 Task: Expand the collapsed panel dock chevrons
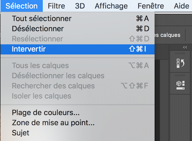(185, 47)
